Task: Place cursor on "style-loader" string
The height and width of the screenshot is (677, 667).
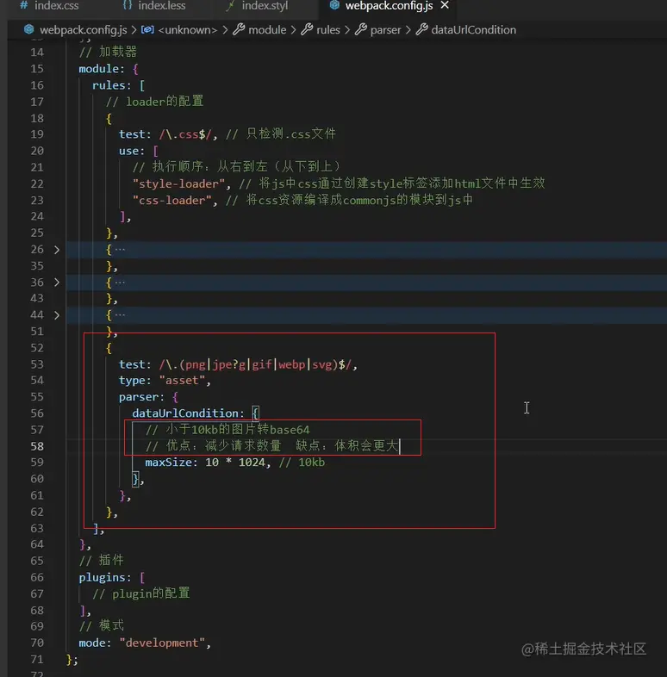Action: (179, 183)
